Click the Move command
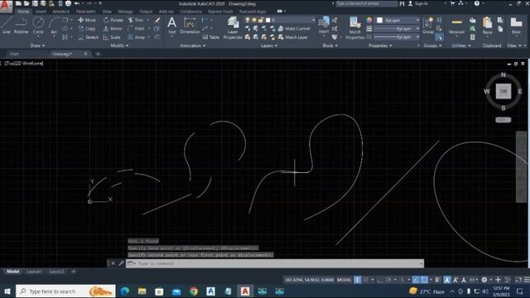This screenshot has width=530, height=298. [87, 20]
